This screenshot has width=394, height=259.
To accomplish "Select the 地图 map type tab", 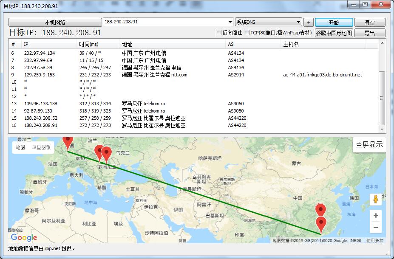I will [x=20, y=148].
